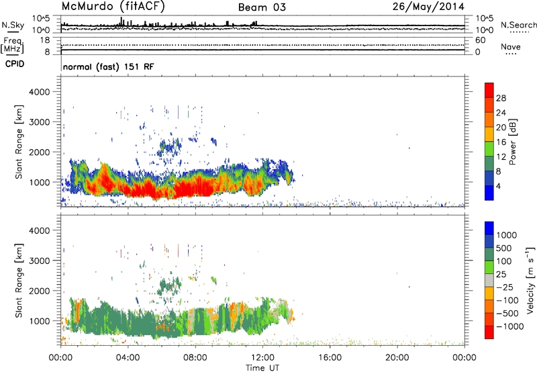
Task: Click the Power [dB] colorbar title
Action: point(513,142)
